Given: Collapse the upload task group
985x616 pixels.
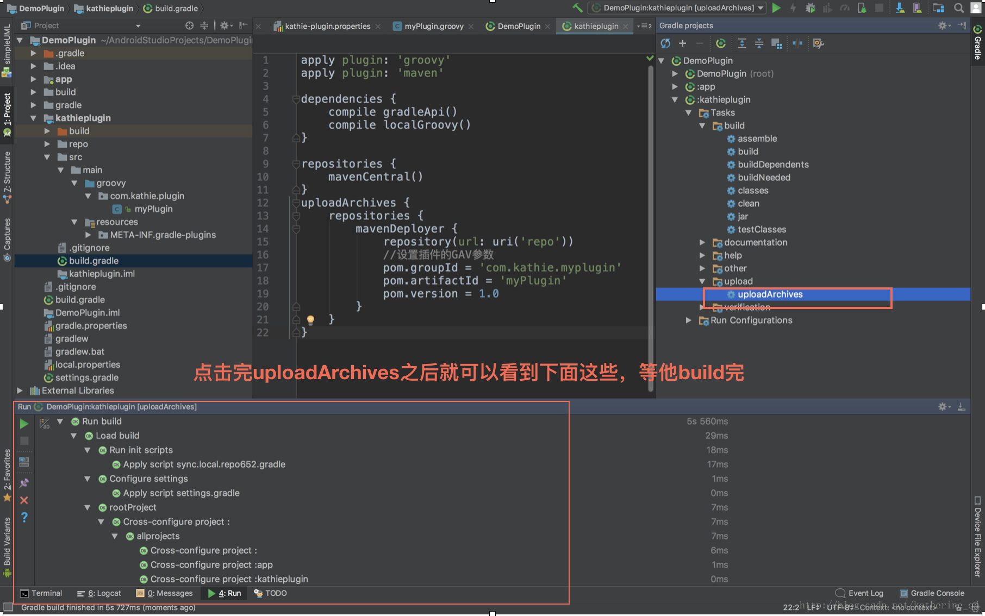Looking at the screenshot, I should [x=702, y=281].
